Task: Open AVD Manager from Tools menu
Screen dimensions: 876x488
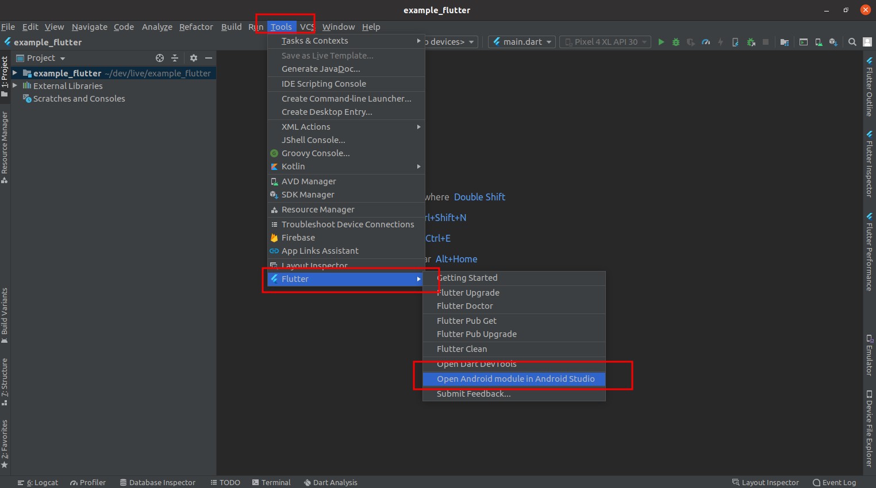Action: click(346, 181)
